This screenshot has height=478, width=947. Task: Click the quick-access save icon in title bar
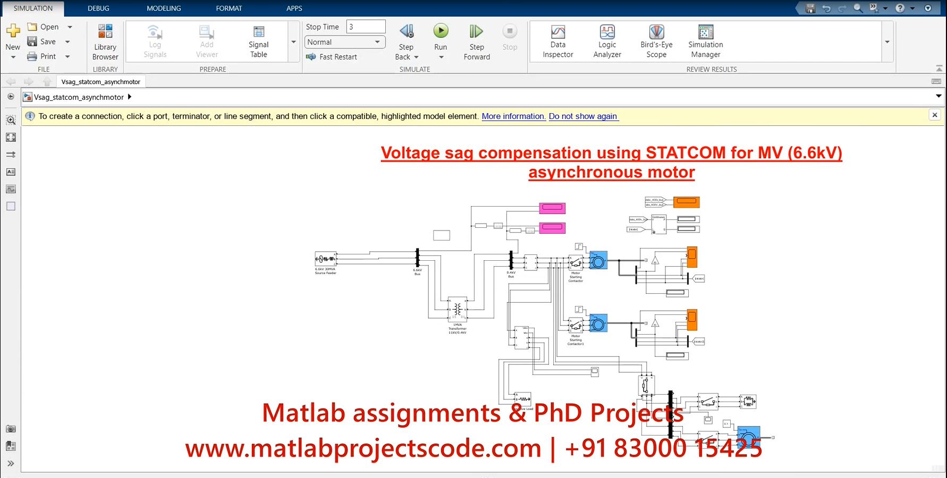click(810, 8)
